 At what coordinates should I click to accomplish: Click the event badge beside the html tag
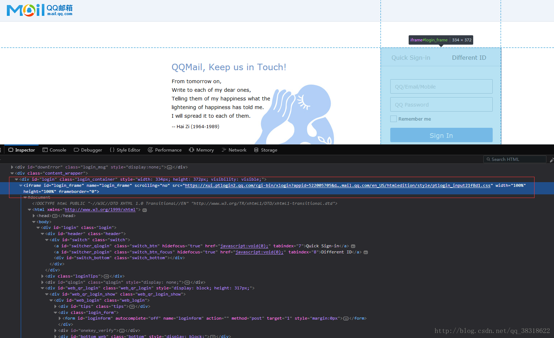[145, 210]
